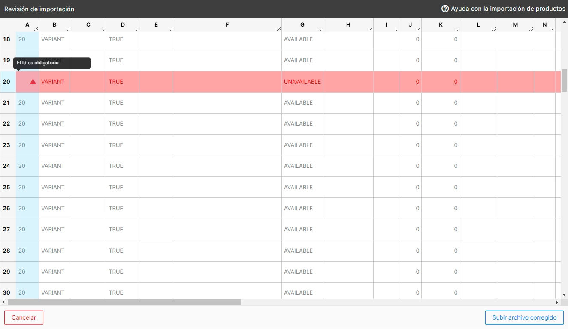Click the AVAILABLE cell in row 19
The height and width of the screenshot is (329, 568).
point(302,60)
